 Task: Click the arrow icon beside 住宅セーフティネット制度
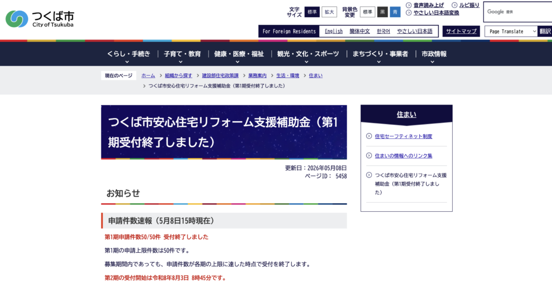(369, 136)
